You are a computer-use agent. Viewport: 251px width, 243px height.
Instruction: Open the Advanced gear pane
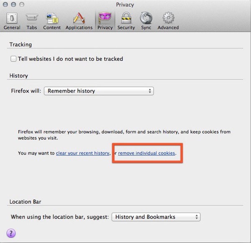(168, 21)
